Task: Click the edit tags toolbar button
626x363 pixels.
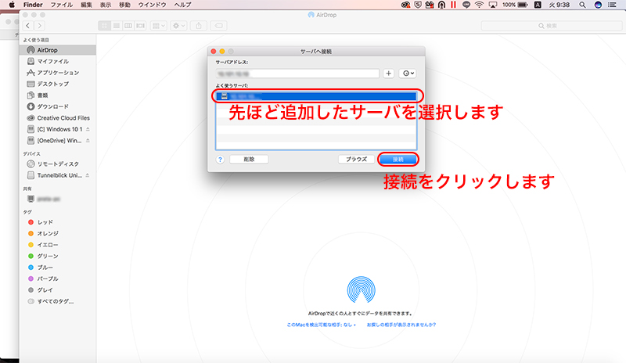Action: point(219,26)
